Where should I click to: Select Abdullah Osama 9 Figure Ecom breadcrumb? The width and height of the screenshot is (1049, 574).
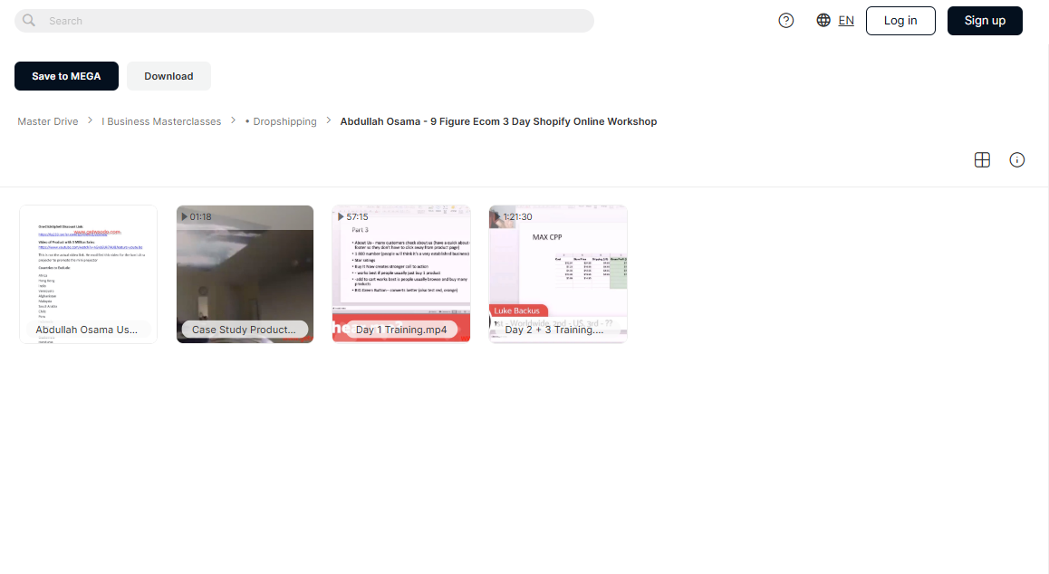(x=498, y=121)
